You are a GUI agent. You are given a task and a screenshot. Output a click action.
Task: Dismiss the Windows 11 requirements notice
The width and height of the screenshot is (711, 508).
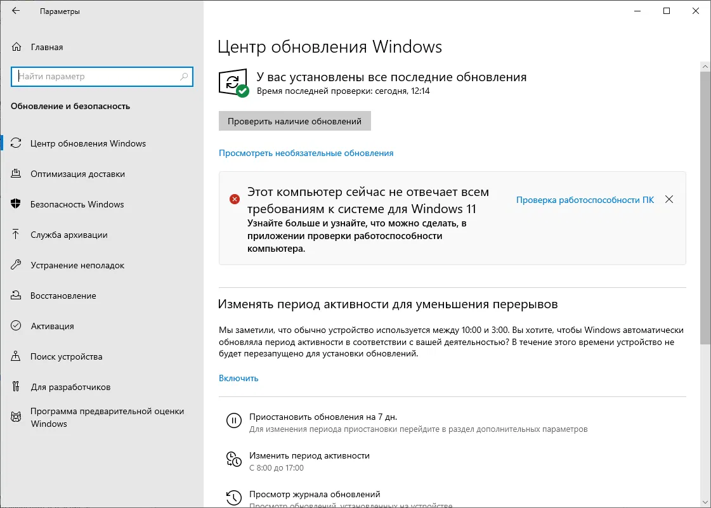tap(669, 199)
